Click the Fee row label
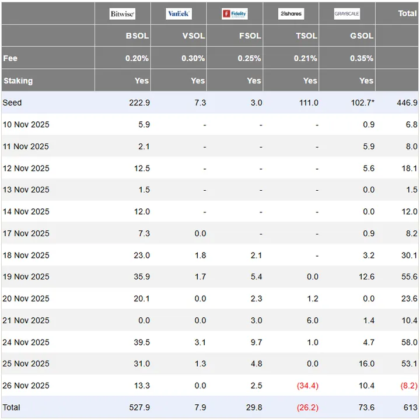This screenshot has width=420, height=420. click(x=10, y=58)
